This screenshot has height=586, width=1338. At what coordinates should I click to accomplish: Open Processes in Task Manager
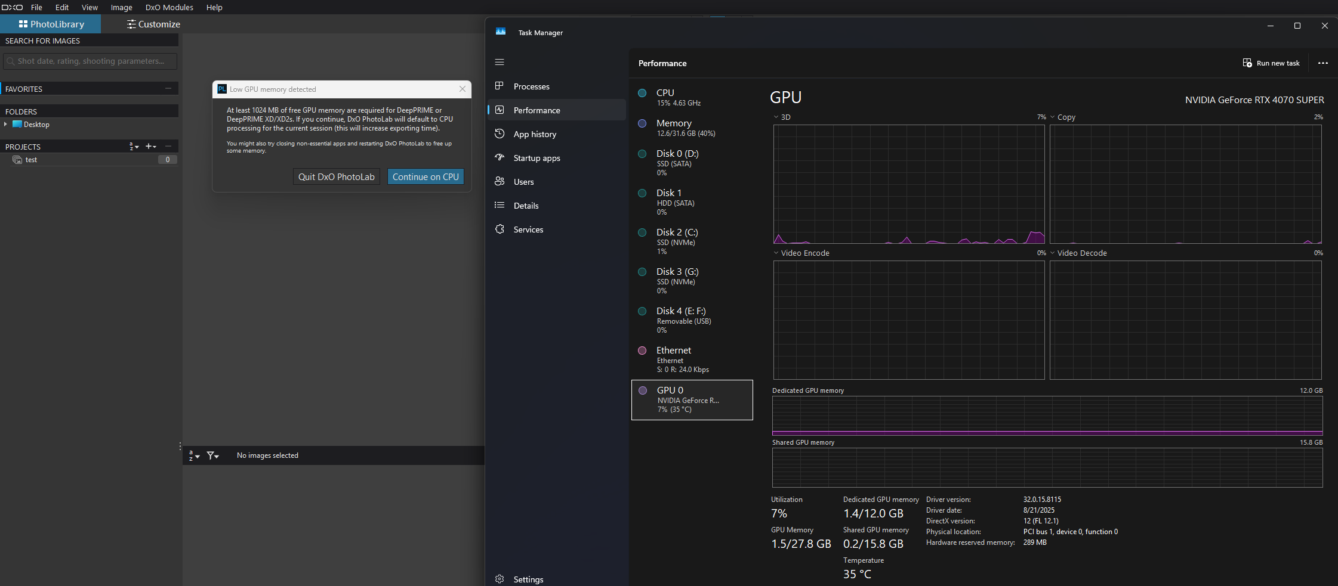pyautogui.click(x=557, y=86)
